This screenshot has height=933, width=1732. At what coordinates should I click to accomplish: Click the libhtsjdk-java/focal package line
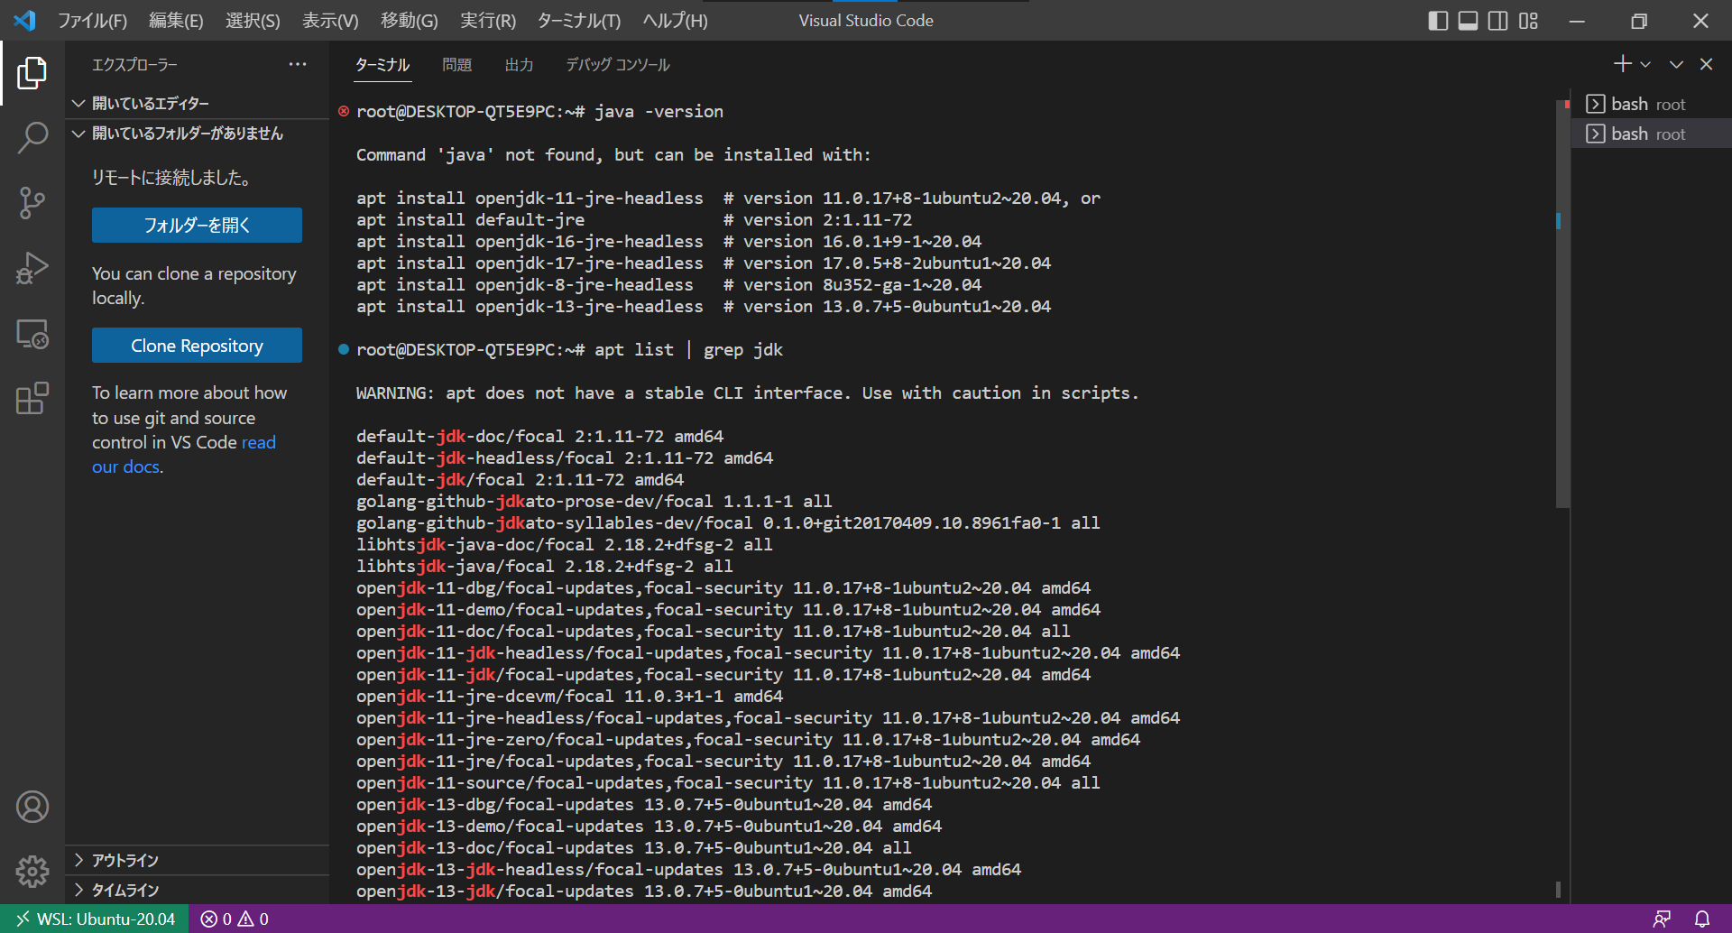[544, 566]
